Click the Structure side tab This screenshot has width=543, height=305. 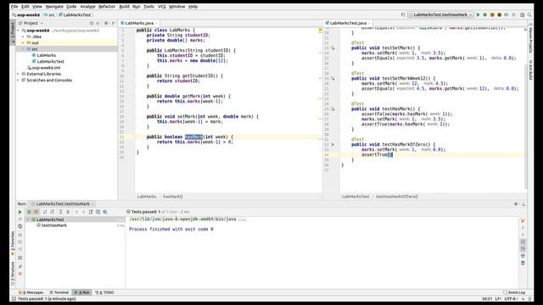(x=13, y=273)
